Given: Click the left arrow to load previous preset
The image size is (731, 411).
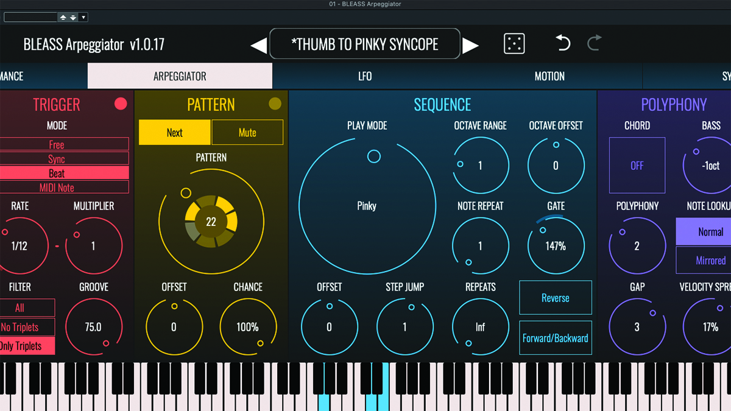Looking at the screenshot, I should click(258, 44).
